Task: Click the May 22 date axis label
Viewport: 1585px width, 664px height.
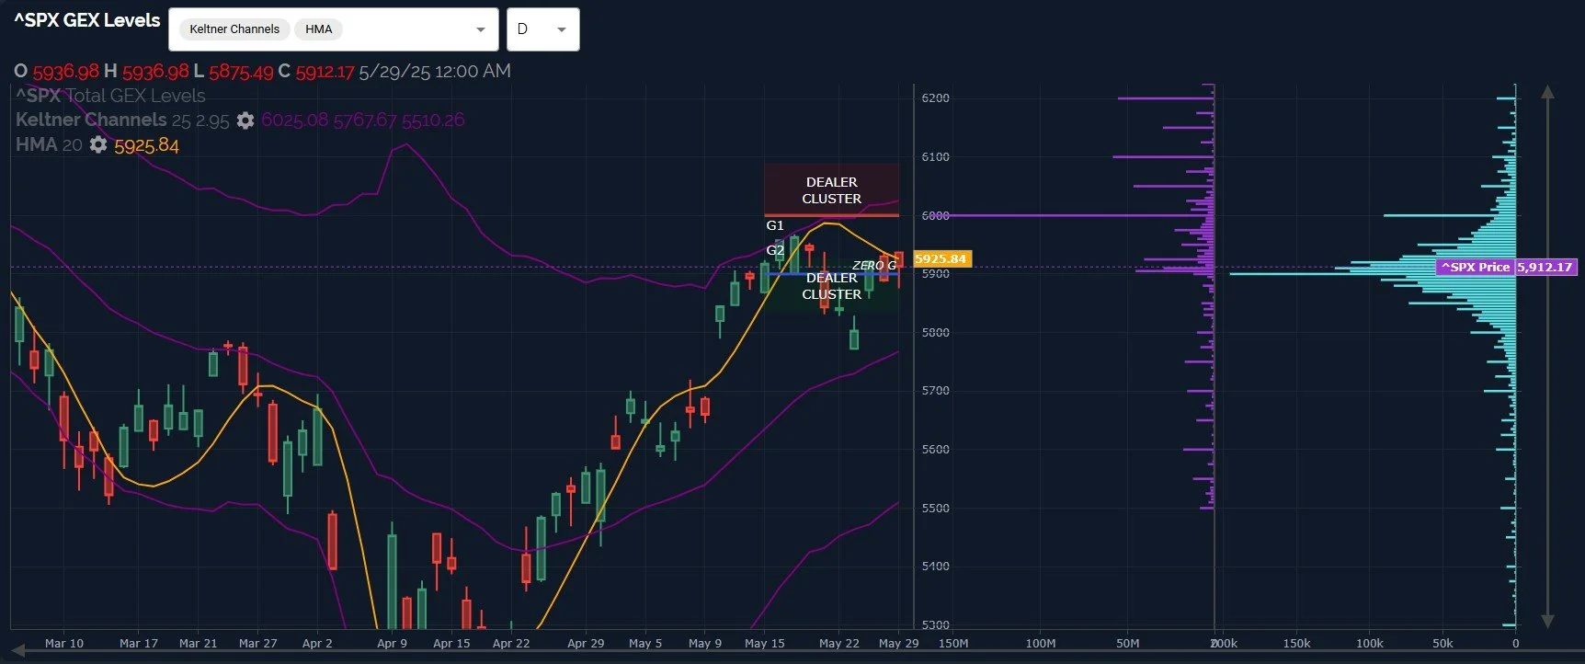Action: click(838, 643)
